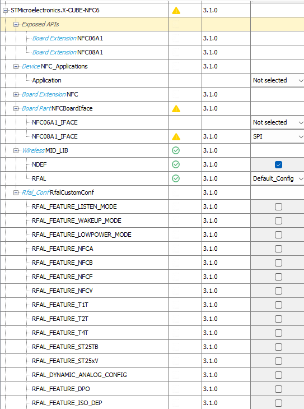Screen dimensions: 304x409
Task: Click version 3.1.0 in RfalCustomConf row
Action: point(211,192)
